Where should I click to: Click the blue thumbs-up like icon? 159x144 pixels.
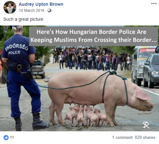click(x=6, y=138)
